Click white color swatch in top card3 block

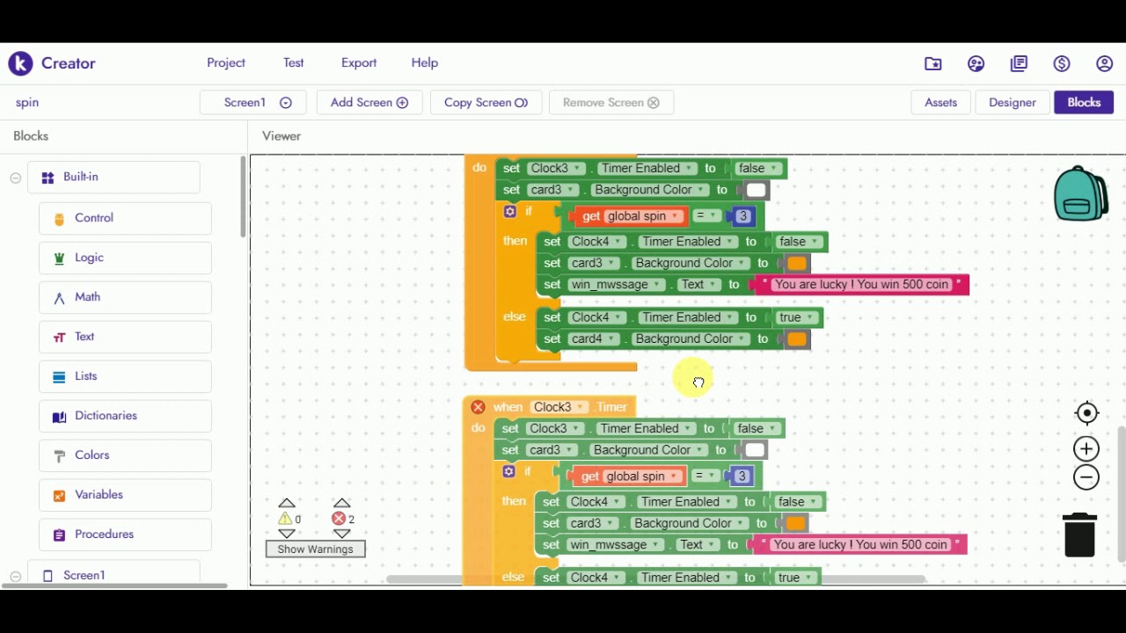[756, 190]
